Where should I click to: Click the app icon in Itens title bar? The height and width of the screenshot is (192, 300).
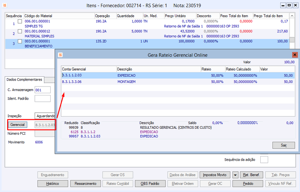coord(4,5)
